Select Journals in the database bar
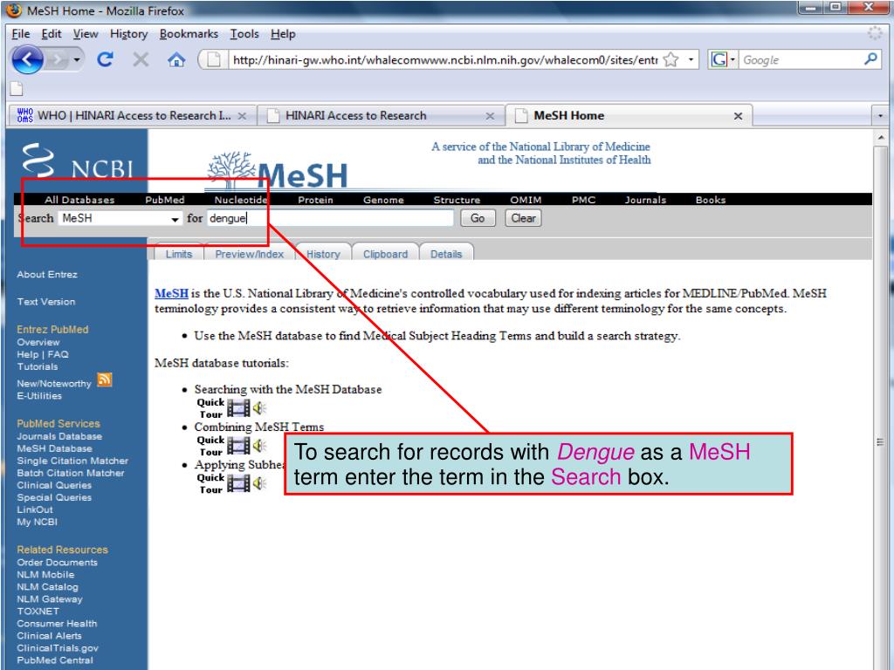This screenshot has width=894, height=670. pos(645,200)
